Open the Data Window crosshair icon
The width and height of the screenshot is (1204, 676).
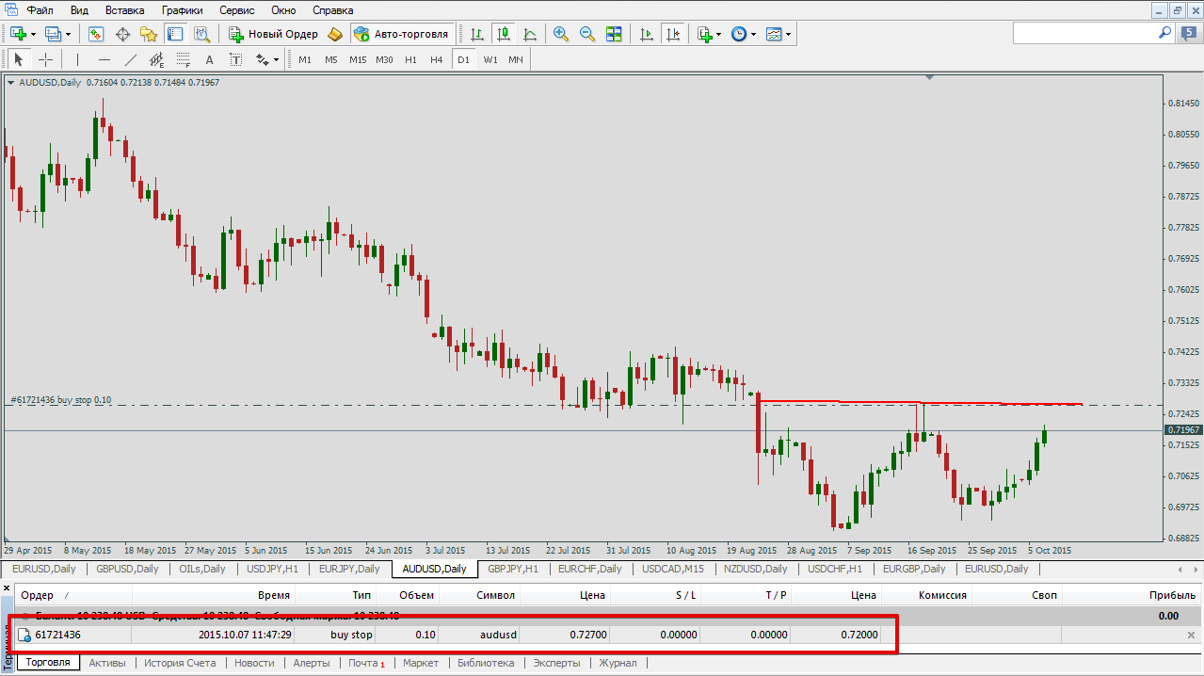pyautogui.click(x=122, y=34)
